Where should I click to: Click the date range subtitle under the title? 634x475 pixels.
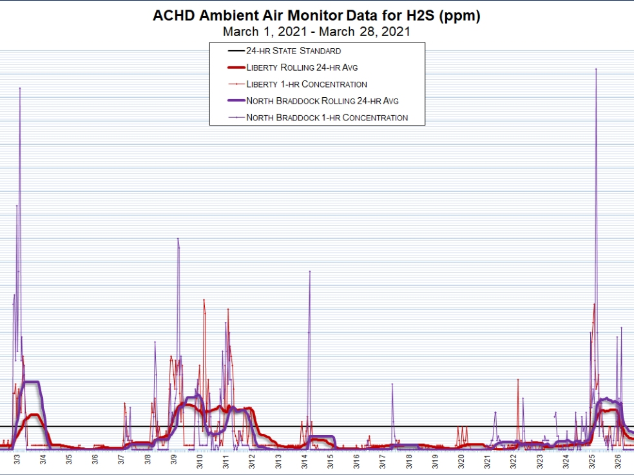(x=316, y=32)
